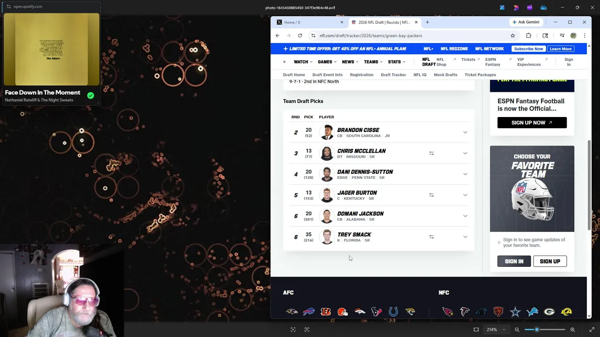Click the Dallas Cowboys star logo
This screenshot has width=600, height=337.
515,312
